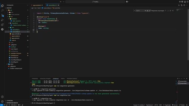Toggle Find in Selection option
189x106 pixels.
click(170, 11)
